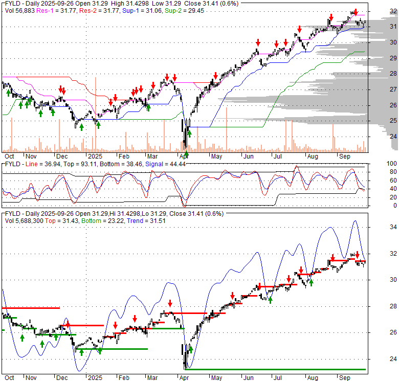This screenshot has width=399, height=381.
Task: Click the 'Oct' month label under the top chart
Action: tap(9, 156)
